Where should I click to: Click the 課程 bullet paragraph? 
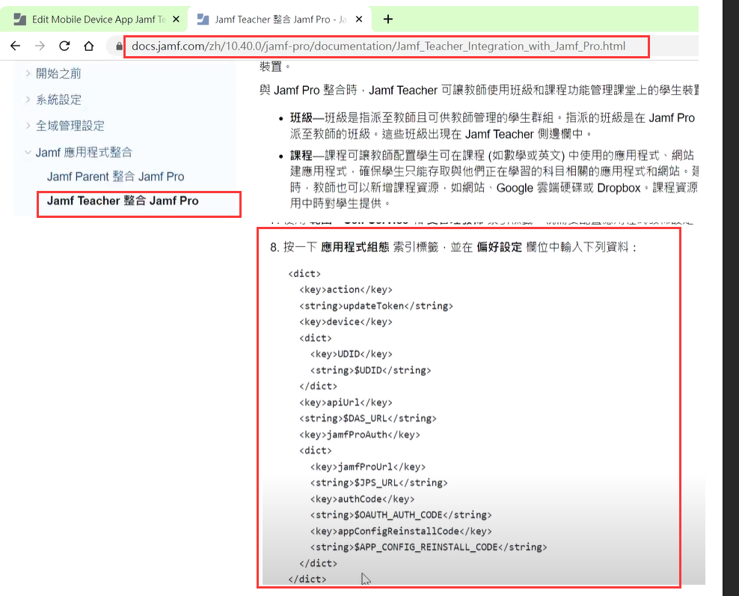[494, 179]
